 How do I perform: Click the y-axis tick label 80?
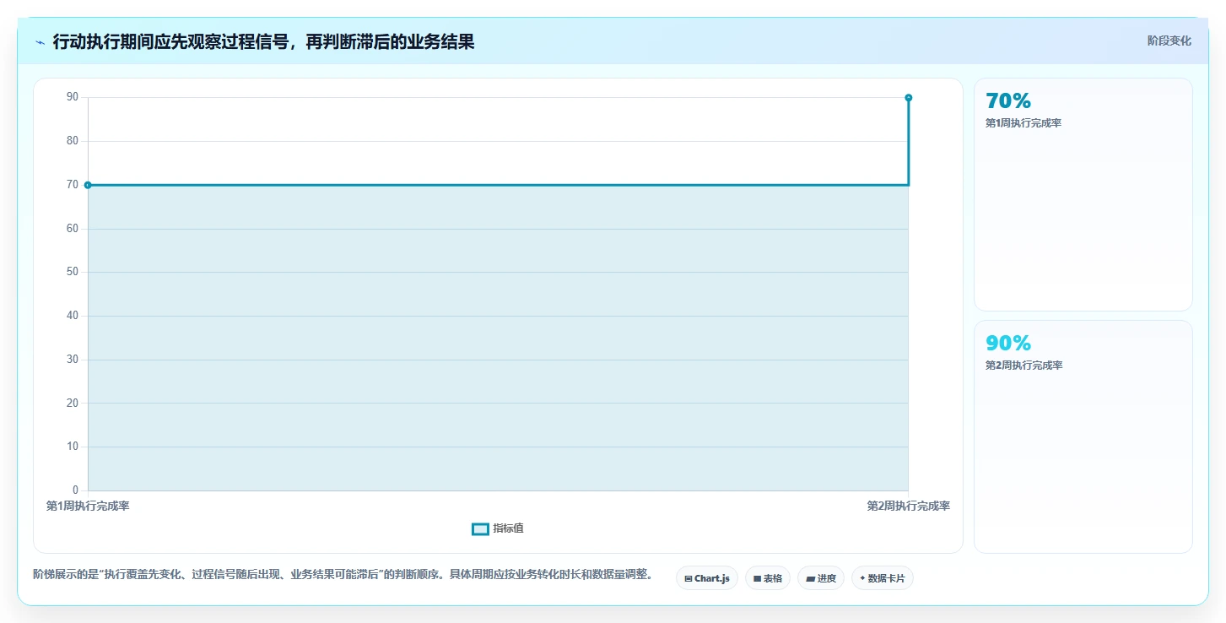[73, 141]
